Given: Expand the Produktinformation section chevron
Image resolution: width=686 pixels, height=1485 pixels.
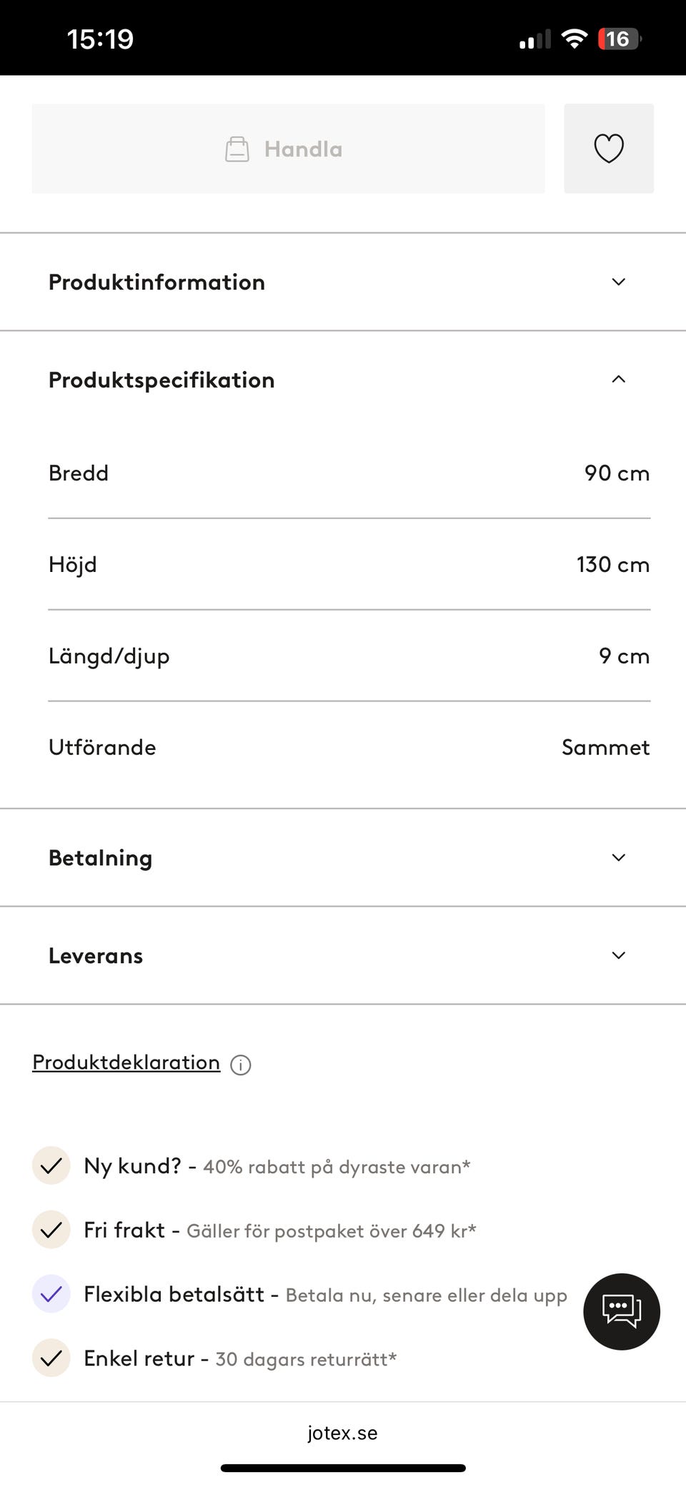Looking at the screenshot, I should 618,282.
